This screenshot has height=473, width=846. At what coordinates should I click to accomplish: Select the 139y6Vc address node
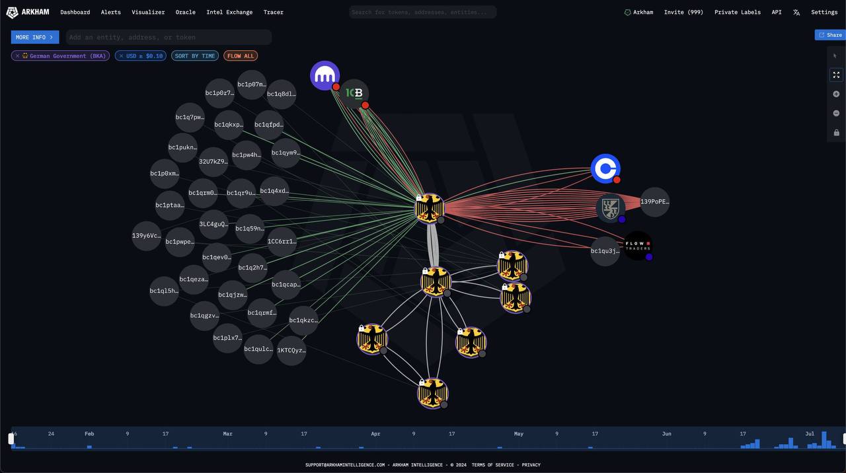coord(146,236)
